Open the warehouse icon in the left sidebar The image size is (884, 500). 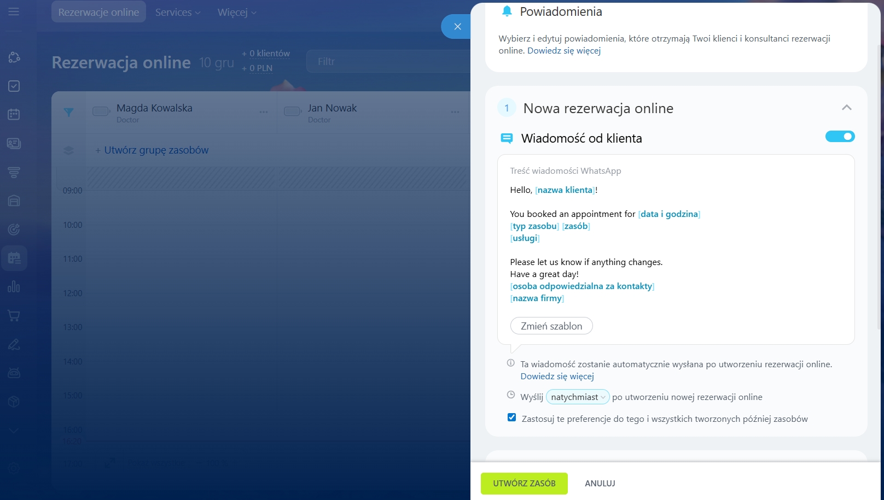pos(14,201)
